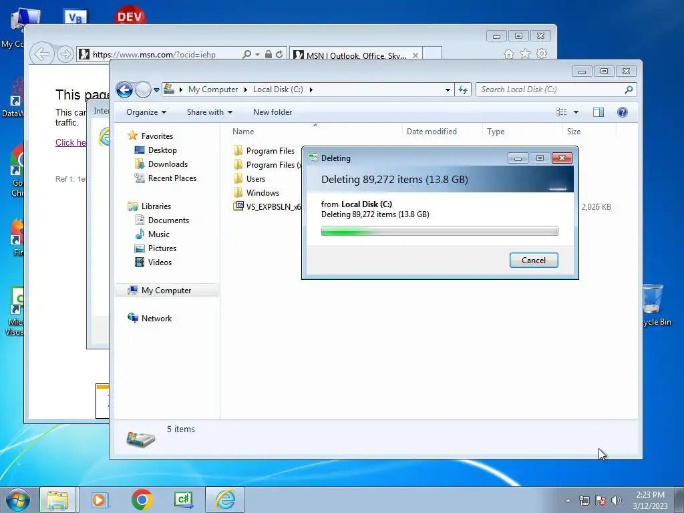Cancel the deleting operation
Image resolution: width=684 pixels, height=513 pixels.
click(534, 260)
